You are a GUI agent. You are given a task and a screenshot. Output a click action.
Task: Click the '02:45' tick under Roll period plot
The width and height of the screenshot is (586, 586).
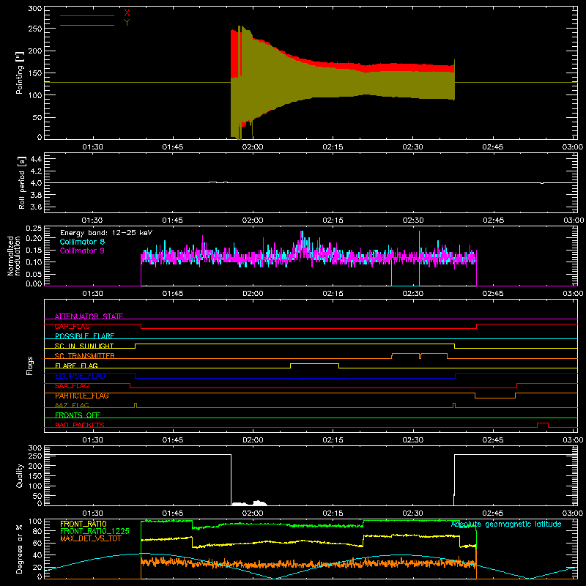pyautogui.click(x=493, y=220)
